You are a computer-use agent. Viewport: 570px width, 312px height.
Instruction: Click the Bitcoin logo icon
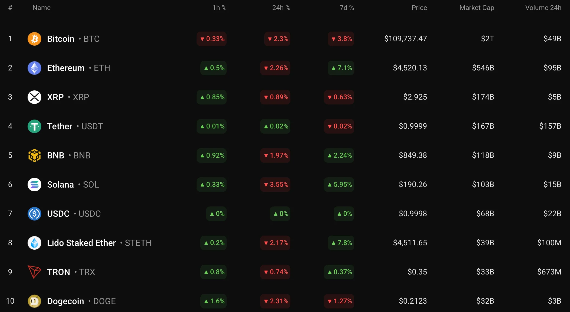pos(34,39)
